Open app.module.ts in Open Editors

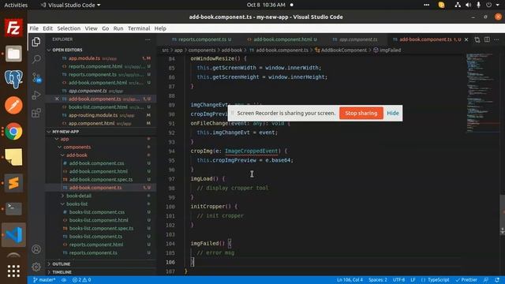84,58
